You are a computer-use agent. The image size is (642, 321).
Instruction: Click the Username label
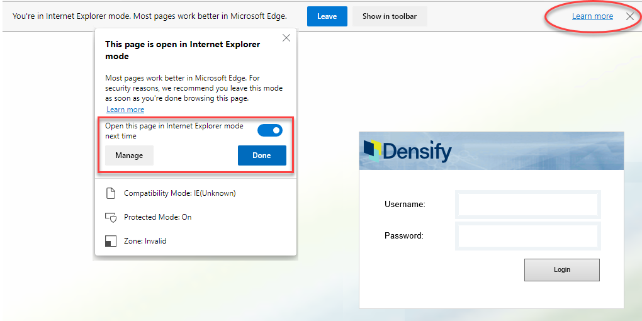coord(405,205)
